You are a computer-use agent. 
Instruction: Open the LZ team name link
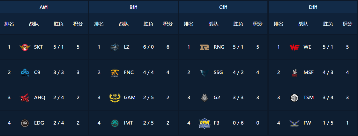[127, 47]
